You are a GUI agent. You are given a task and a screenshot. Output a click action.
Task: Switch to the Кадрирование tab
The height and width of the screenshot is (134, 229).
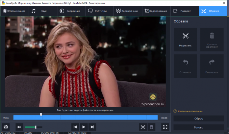coord(156,11)
